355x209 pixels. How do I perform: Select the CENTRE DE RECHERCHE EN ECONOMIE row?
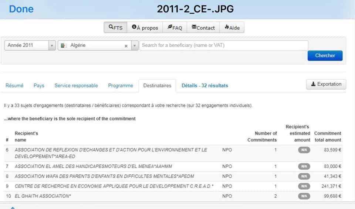pyautogui.click(x=114, y=186)
